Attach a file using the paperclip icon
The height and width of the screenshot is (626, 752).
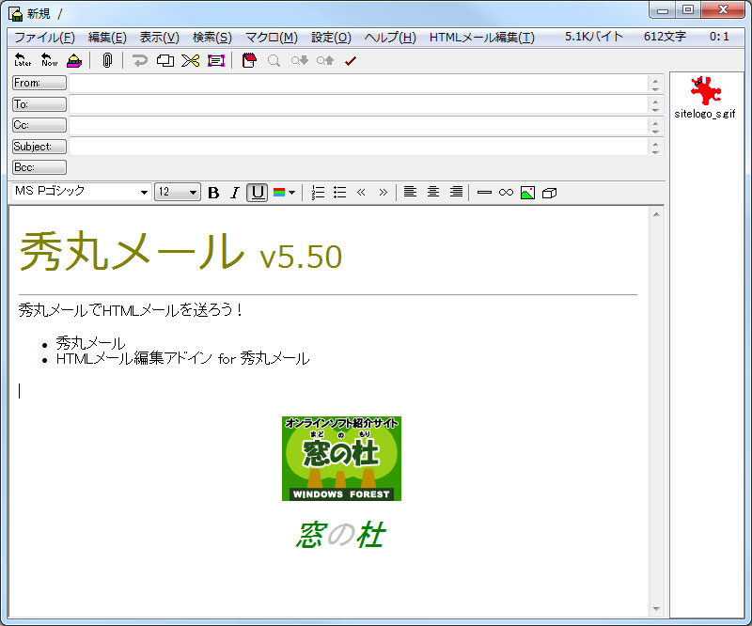[x=107, y=62]
